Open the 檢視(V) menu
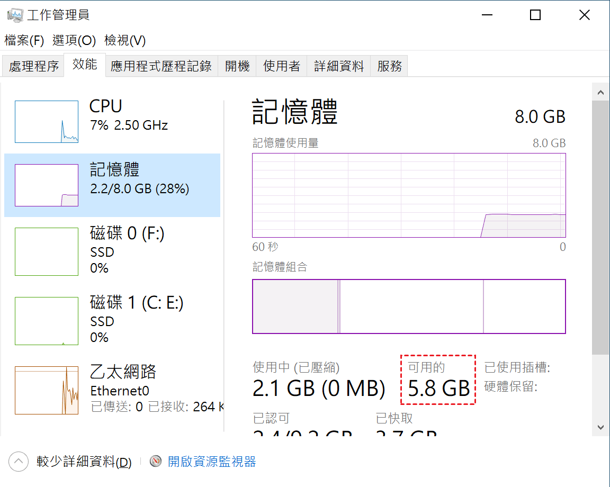Viewport: 610px width, 487px height. point(125,40)
